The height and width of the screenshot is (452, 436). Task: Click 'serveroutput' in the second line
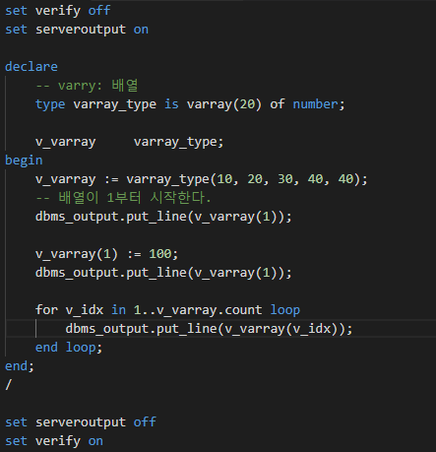pos(81,30)
